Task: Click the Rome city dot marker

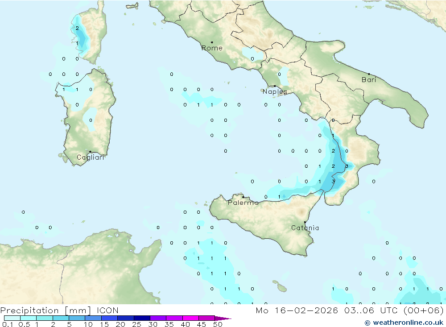Action: pyautogui.click(x=212, y=42)
